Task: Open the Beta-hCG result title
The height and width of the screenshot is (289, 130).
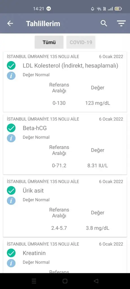Action: pos(35,128)
